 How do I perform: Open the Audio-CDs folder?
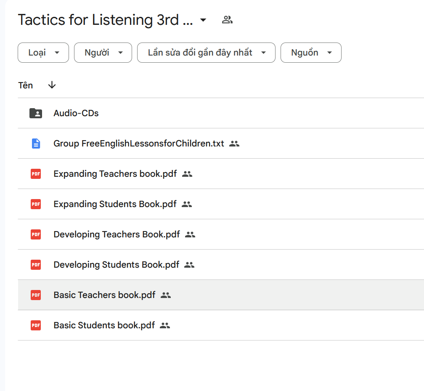pos(76,113)
